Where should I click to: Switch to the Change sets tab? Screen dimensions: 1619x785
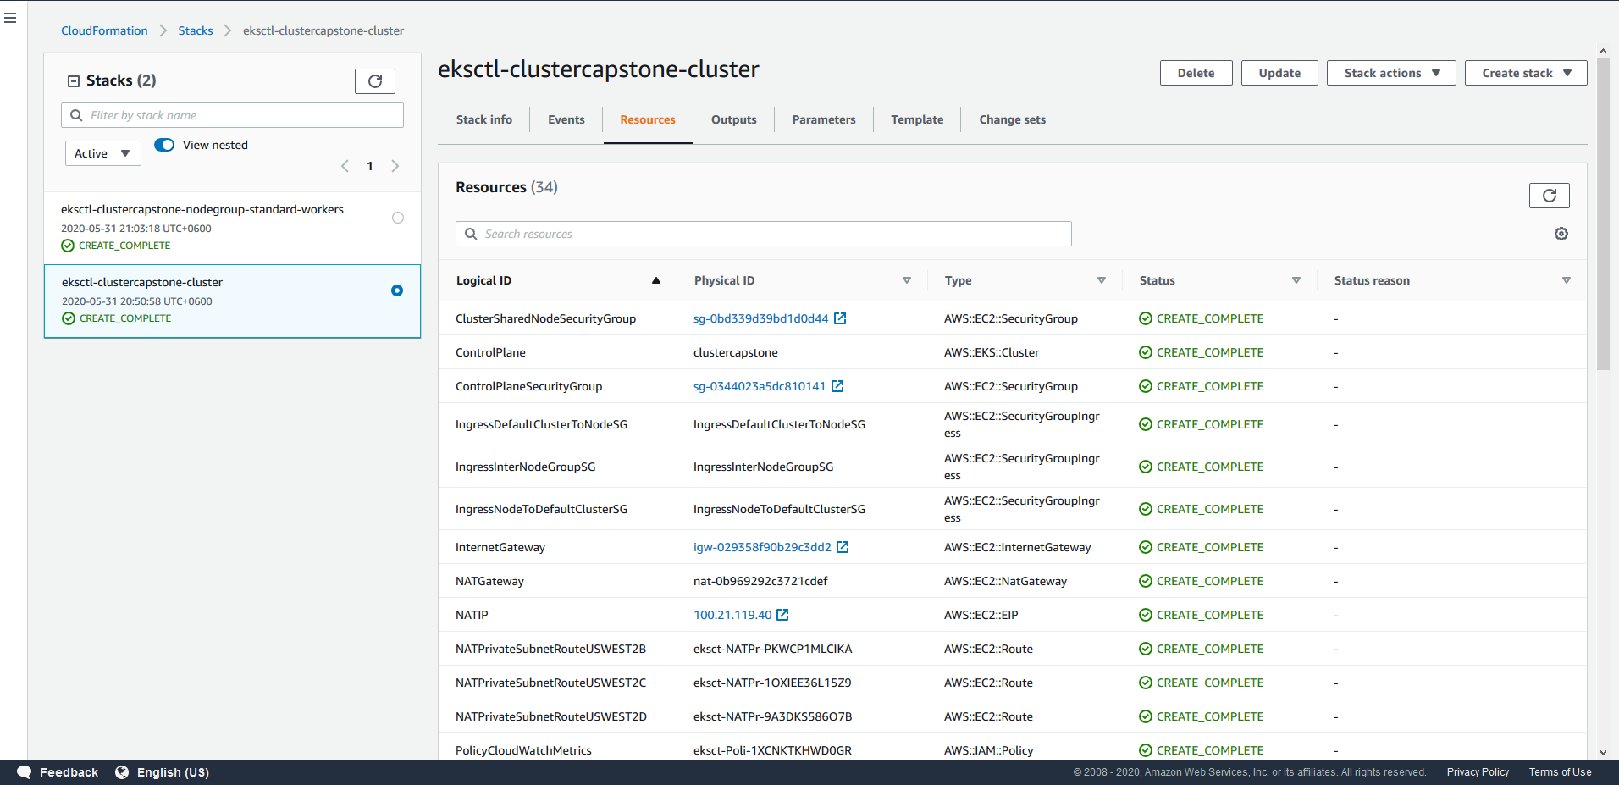(x=1013, y=119)
